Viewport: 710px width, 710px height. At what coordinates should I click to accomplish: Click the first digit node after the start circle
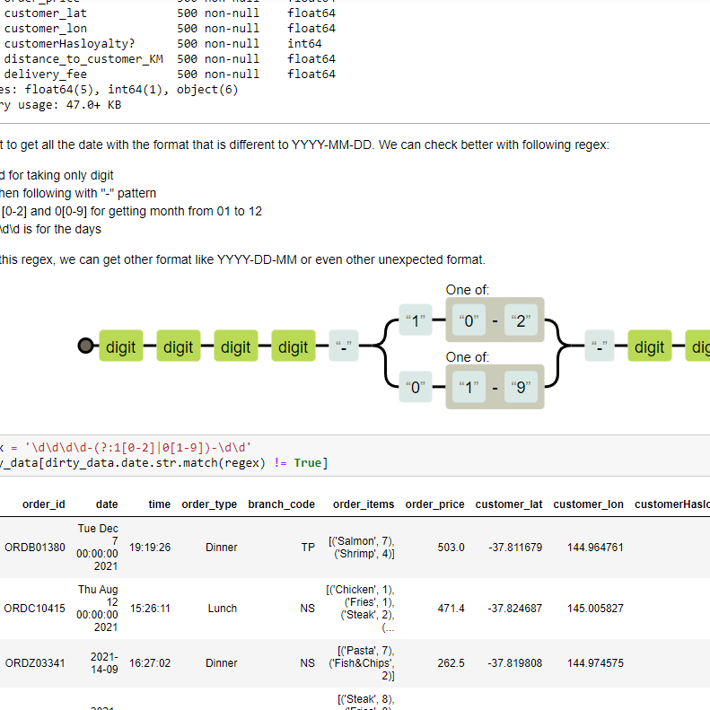point(121,347)
